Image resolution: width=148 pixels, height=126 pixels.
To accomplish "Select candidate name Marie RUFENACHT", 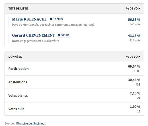I will pyautogui.click(x=30, y=19).
